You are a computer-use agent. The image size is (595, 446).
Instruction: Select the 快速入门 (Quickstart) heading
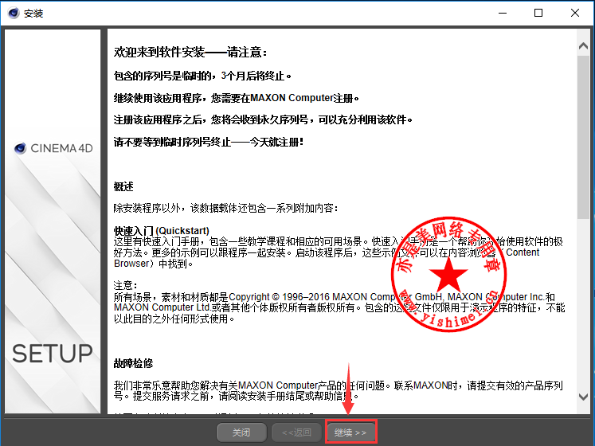pyautogui.click(x=162, y=231)
